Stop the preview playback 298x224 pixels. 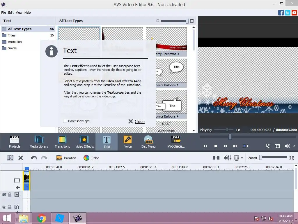click(216, 146)
